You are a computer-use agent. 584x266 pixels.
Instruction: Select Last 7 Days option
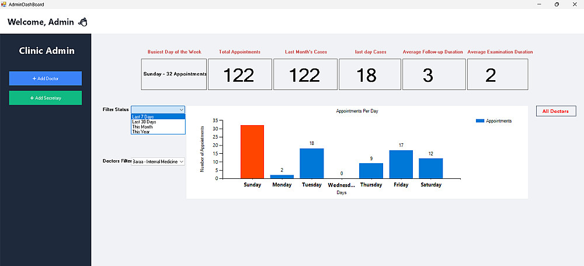158,117
